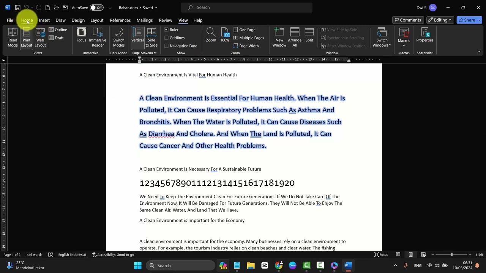Viewport: 486px width, 273px height.
Task: Fit to Page Width
Action: pyautogui.click(x=246, y=46)
